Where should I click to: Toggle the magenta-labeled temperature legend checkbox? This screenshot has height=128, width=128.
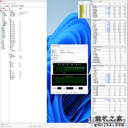pyautogui.click(x=68, y=65)
